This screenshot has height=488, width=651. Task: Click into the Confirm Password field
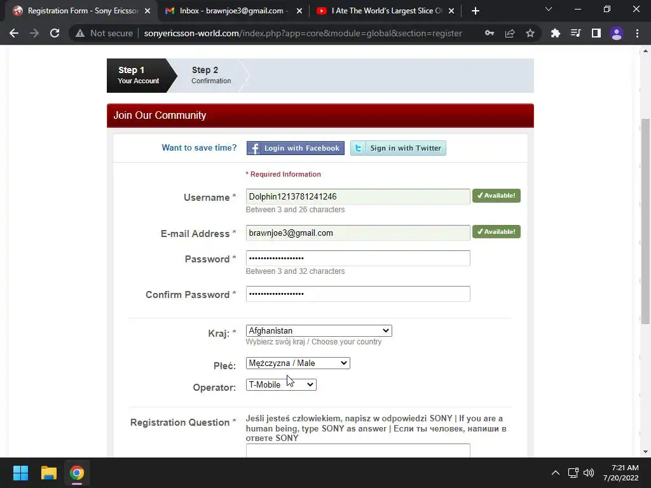click(358, 294)
